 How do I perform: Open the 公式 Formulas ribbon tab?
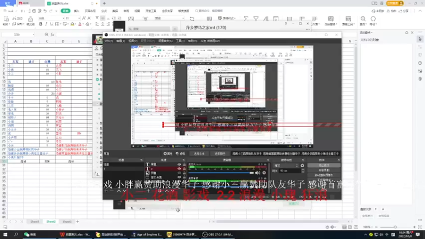pos(104,11)
